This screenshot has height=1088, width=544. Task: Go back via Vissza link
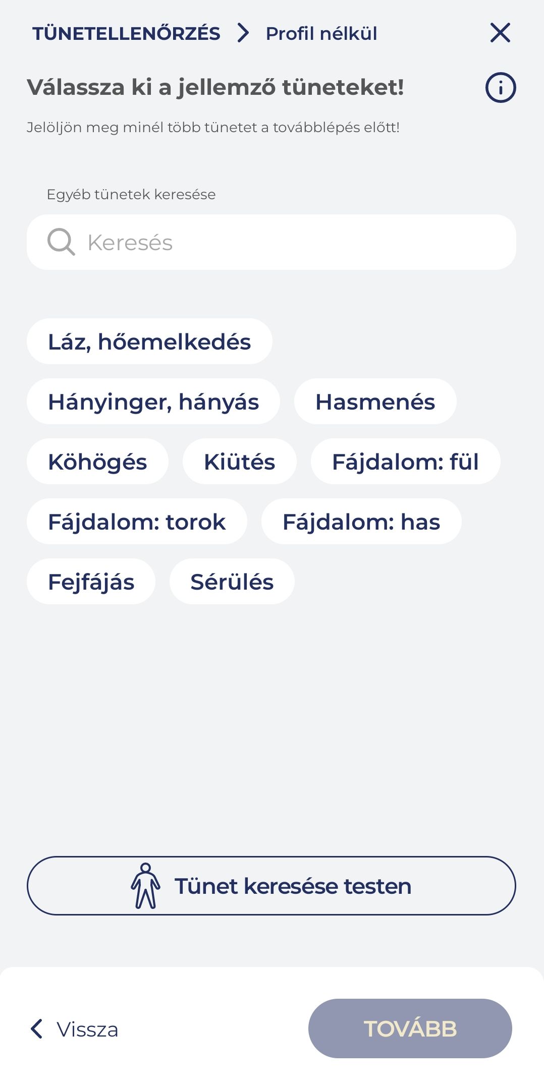pyautogui.click(x=87, y=1029)
